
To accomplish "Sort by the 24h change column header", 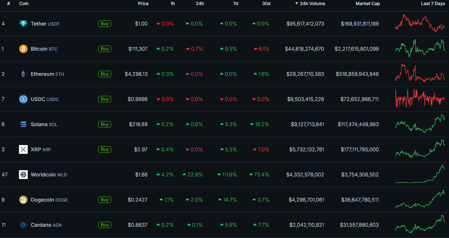I will pos(200,4).
